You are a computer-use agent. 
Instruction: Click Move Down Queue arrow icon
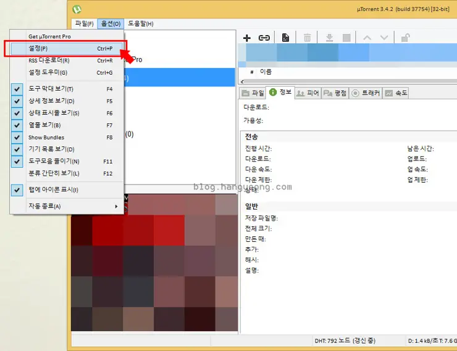click(384, 38)
